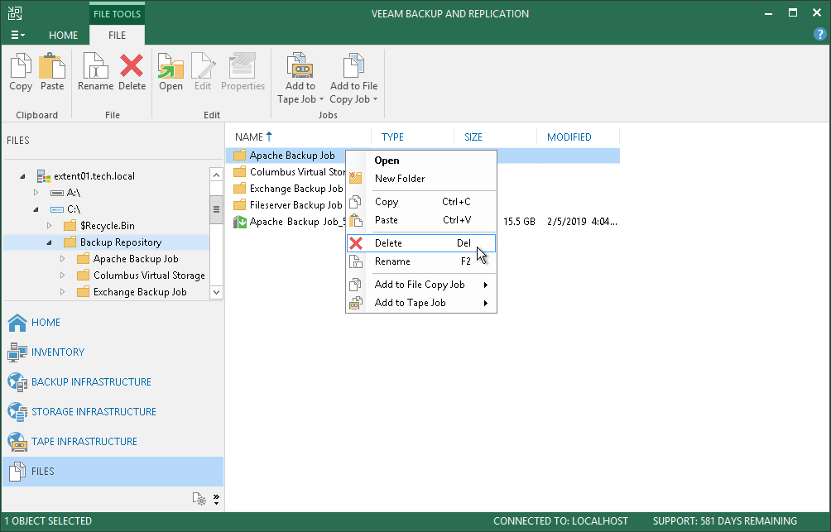Click the Veeam application logo icon
Viewport: 831px width, 532px height.
[x=15, y=13]
